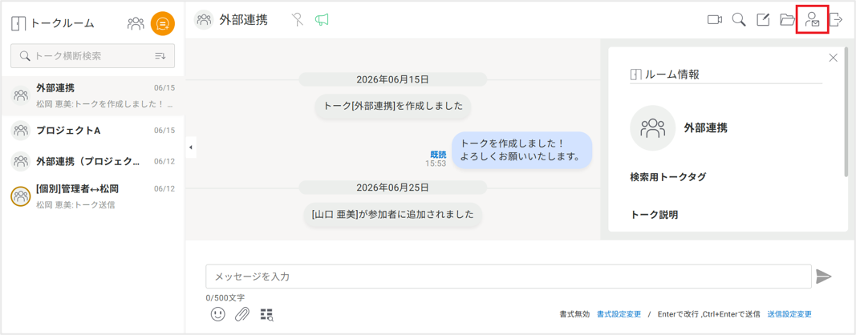The height and width of the screenshot is (335, 856).
Task: Open the template search list icon
Action: tap(267, 314)
